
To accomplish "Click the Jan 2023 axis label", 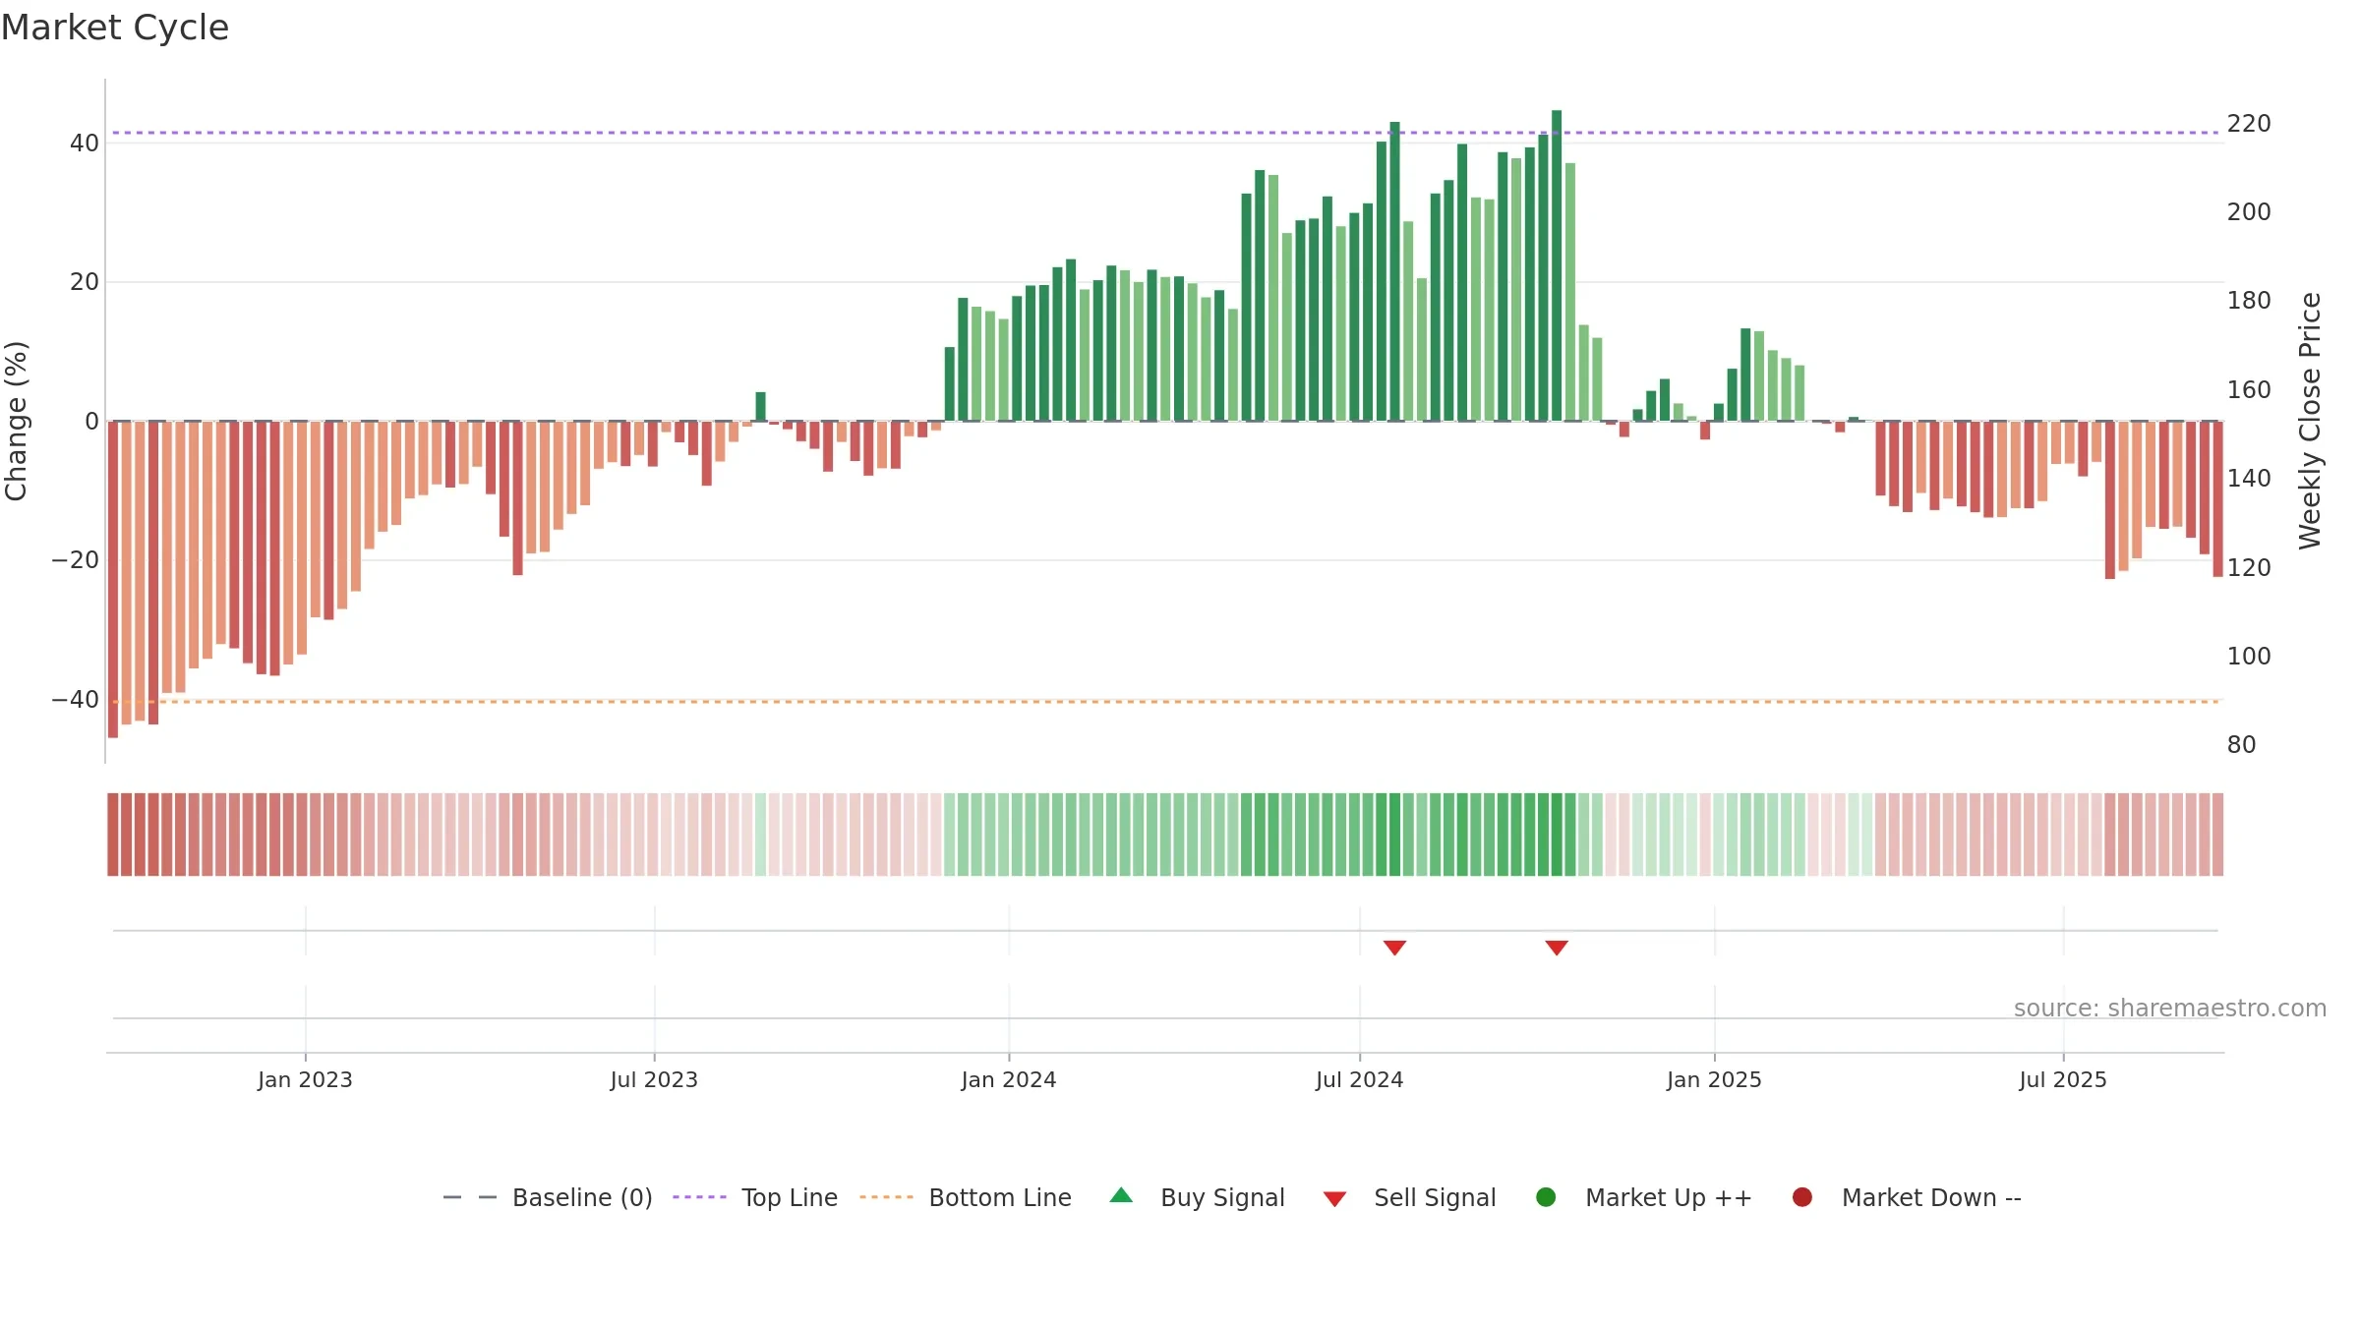I will [305, 1079].
